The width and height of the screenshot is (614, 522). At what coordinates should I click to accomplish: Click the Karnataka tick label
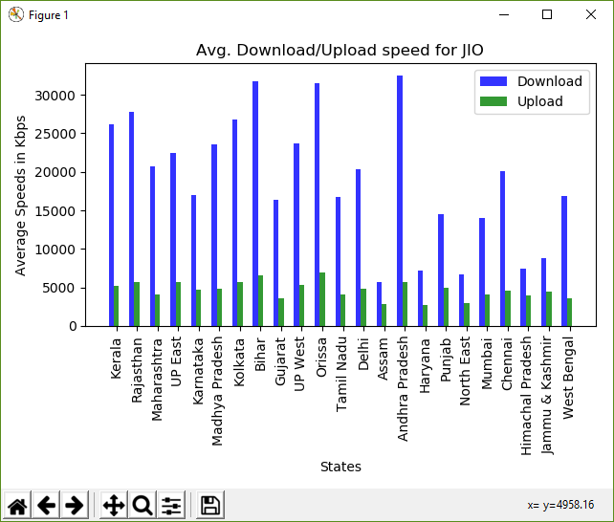click(x=198, y=371)
